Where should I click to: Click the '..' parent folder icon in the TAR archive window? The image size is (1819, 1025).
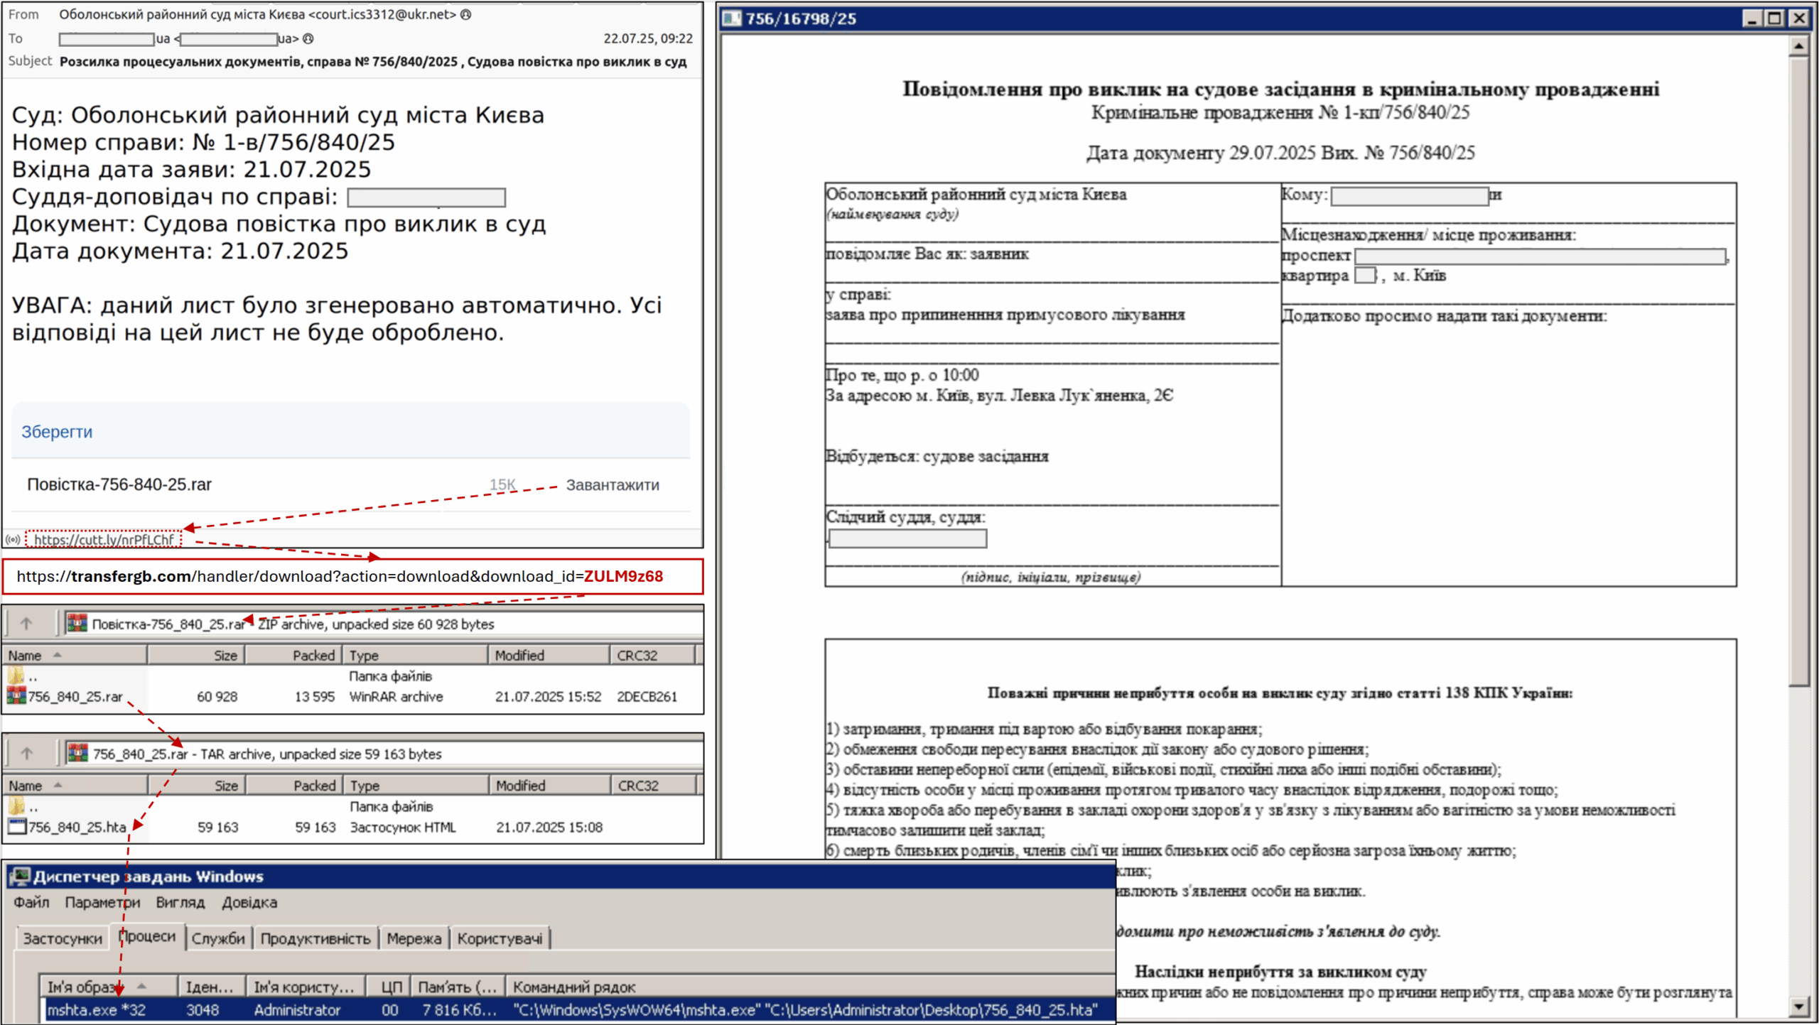16,807
